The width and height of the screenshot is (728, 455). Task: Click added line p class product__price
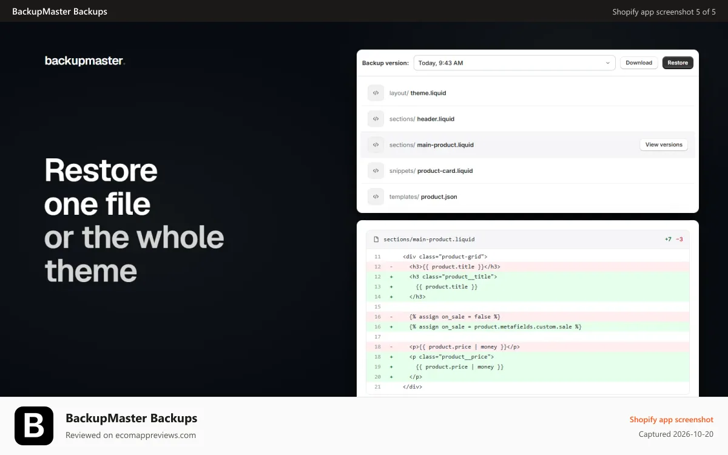[x=528, y=357]
